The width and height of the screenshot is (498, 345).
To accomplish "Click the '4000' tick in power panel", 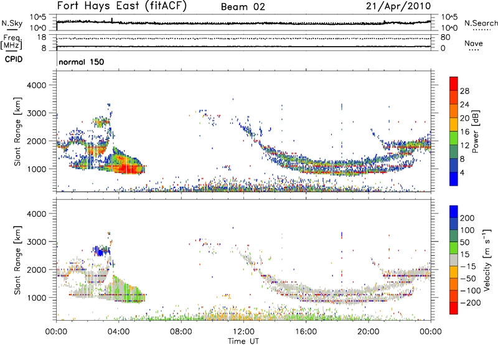I will tap(36, 85).
